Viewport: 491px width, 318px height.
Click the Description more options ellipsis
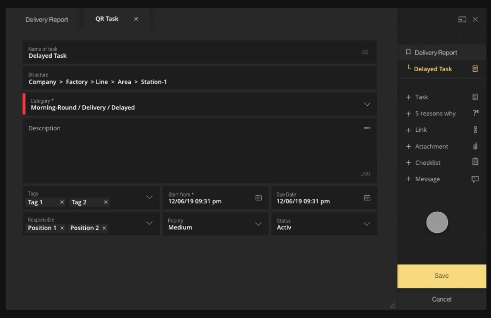(x=367, y=128)
